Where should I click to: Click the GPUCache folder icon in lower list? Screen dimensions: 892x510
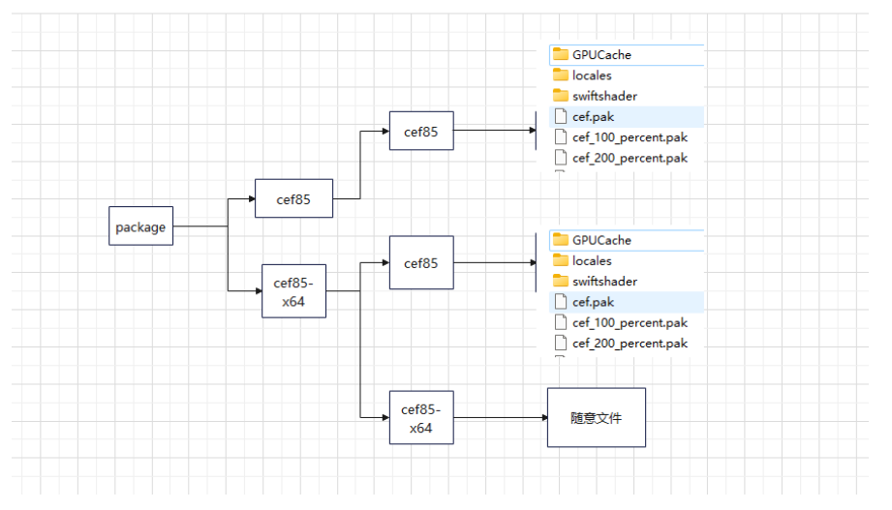[561, 240]
